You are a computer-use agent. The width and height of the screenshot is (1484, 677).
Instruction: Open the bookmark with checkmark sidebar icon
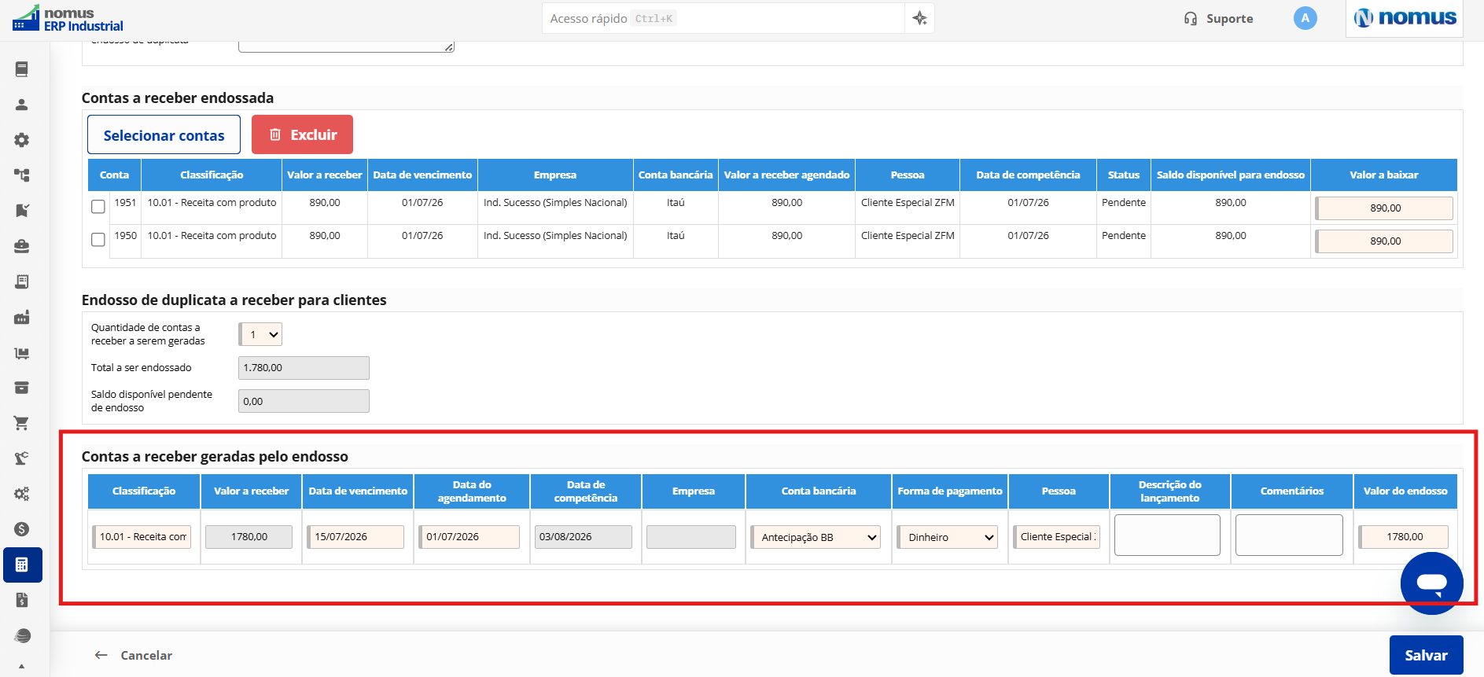(x=22, y=211)
